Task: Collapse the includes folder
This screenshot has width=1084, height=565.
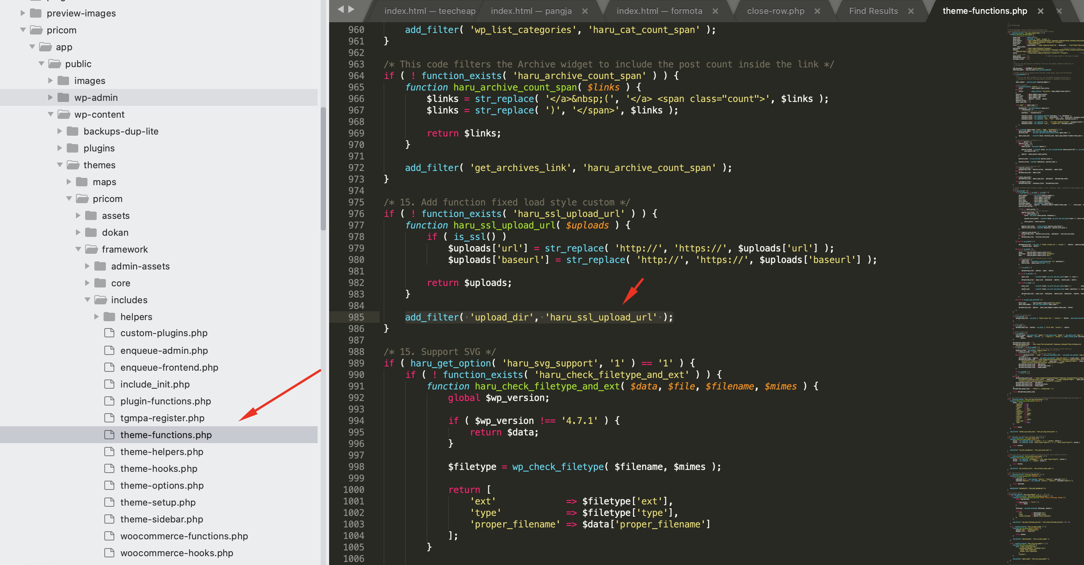Action: coord(87,300)
